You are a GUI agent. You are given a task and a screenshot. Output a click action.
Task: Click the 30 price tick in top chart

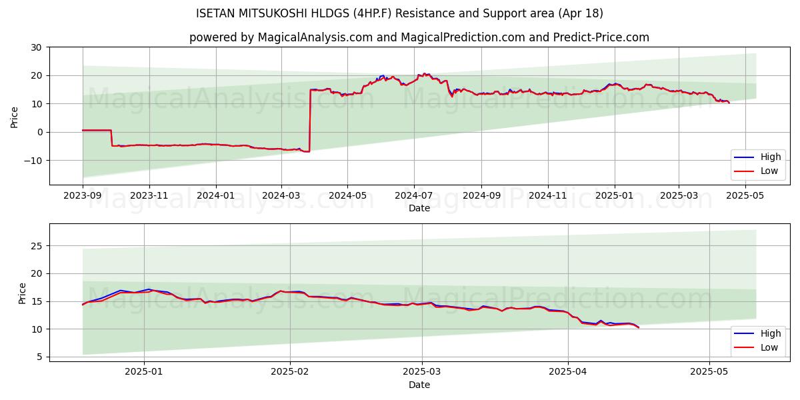pyautogui.click(x=36, y=47)
